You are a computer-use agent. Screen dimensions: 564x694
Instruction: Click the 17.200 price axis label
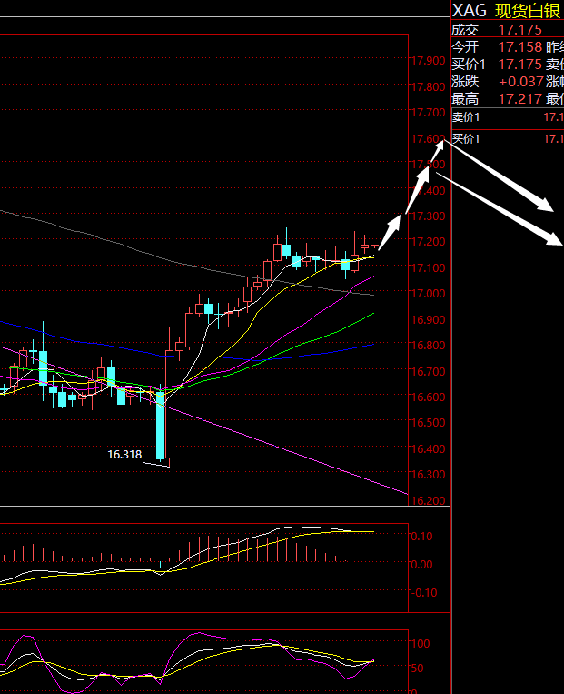[428, 242]
